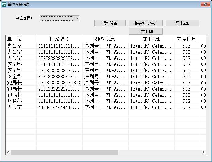Open 报表打印预览 print preview
Screen dimensions: 212x162
coord(145,23)
